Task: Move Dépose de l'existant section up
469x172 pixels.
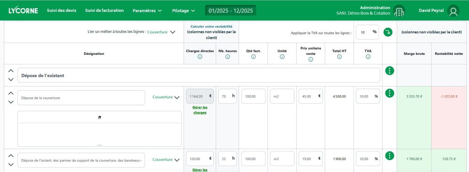Action: tap(11, 71)
